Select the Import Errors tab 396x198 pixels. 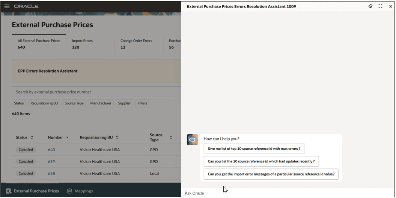tap(82, 44)
